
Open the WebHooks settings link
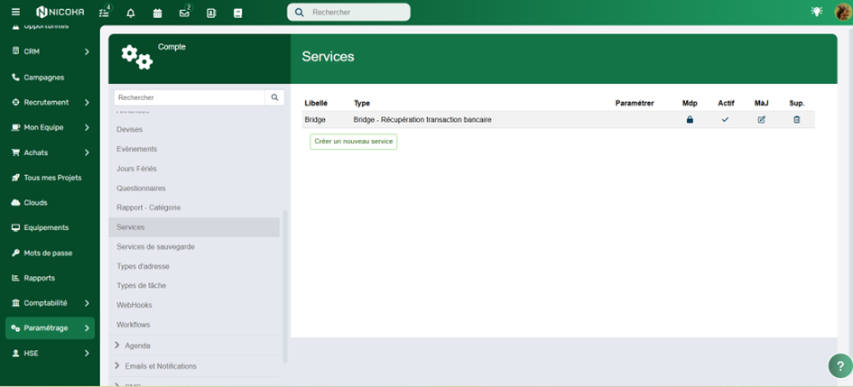(x=134, y=305)
